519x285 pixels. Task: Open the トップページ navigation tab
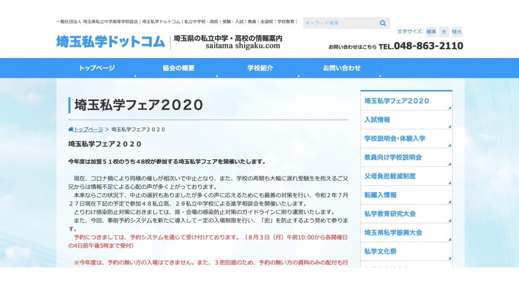click(x=97, y=68)
